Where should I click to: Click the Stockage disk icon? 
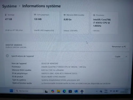point(6,15)
